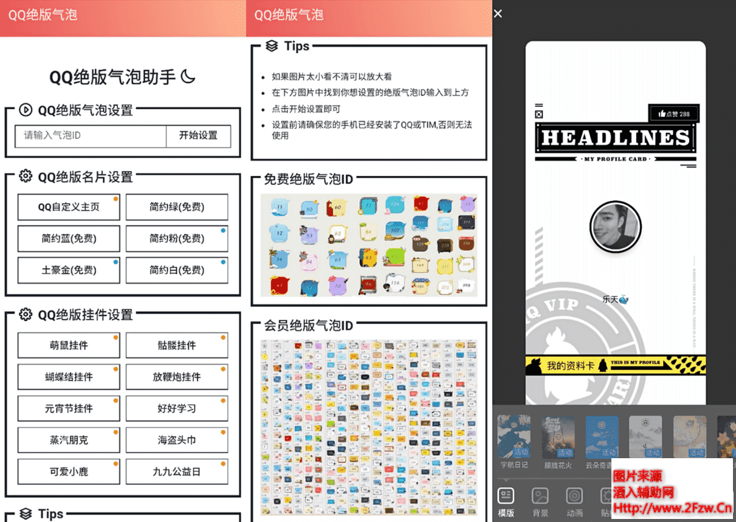Choose 简约粉(免费) card style
This screenshot has width=736, height=522.
[x=177, y=239]
